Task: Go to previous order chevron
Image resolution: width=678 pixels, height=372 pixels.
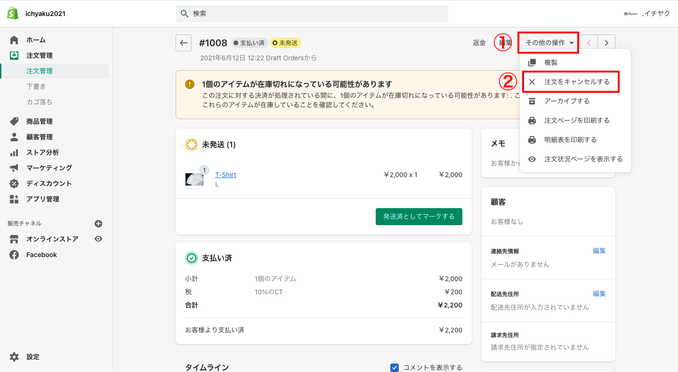Action: [x=589, y=43]
